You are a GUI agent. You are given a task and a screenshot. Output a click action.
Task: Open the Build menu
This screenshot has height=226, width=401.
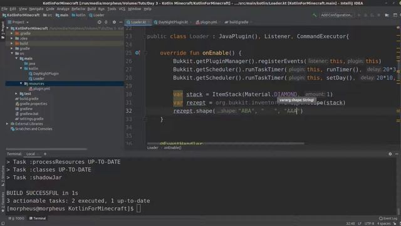91,9
